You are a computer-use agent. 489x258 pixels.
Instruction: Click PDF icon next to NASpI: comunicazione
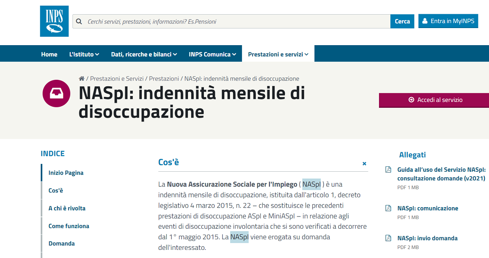point(388,208)
